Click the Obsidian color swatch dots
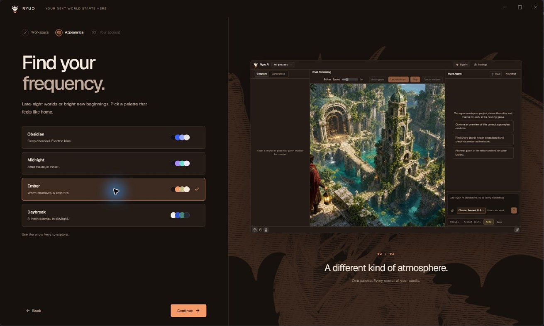The width and height of the screenshot is (544, 326). (x=180, y=138)
